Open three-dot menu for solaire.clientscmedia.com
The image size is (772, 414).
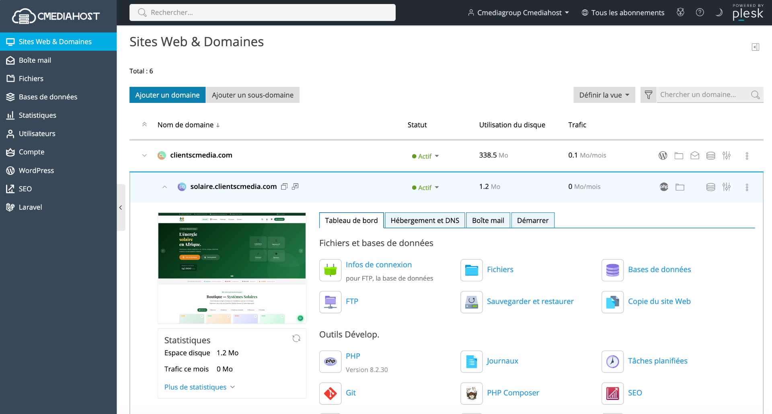747,187
